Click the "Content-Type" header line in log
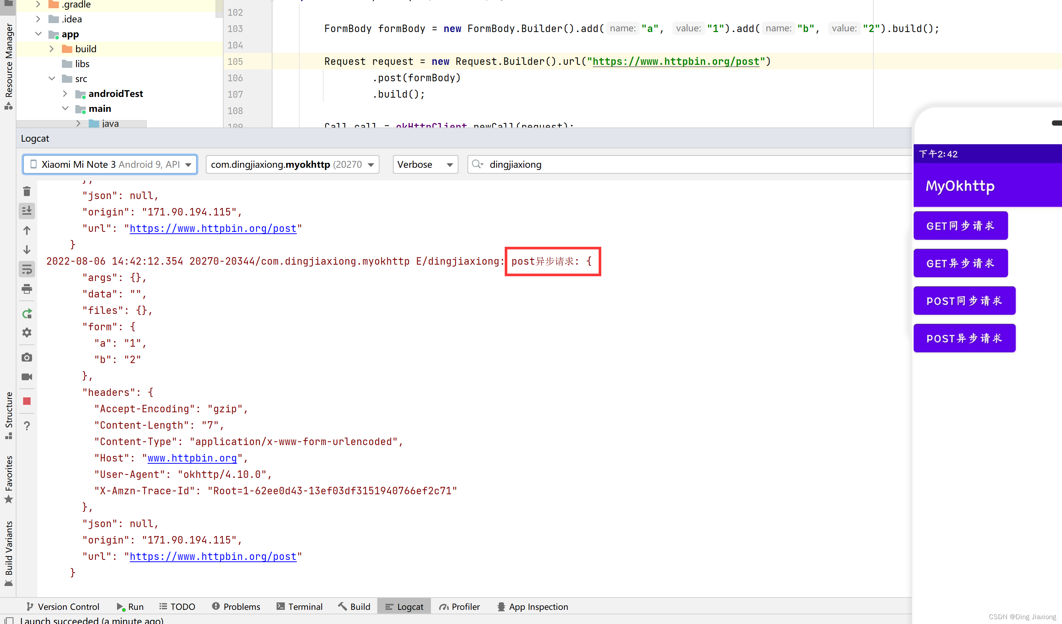This screenshot has width=1062, height=624. [248, 442]
